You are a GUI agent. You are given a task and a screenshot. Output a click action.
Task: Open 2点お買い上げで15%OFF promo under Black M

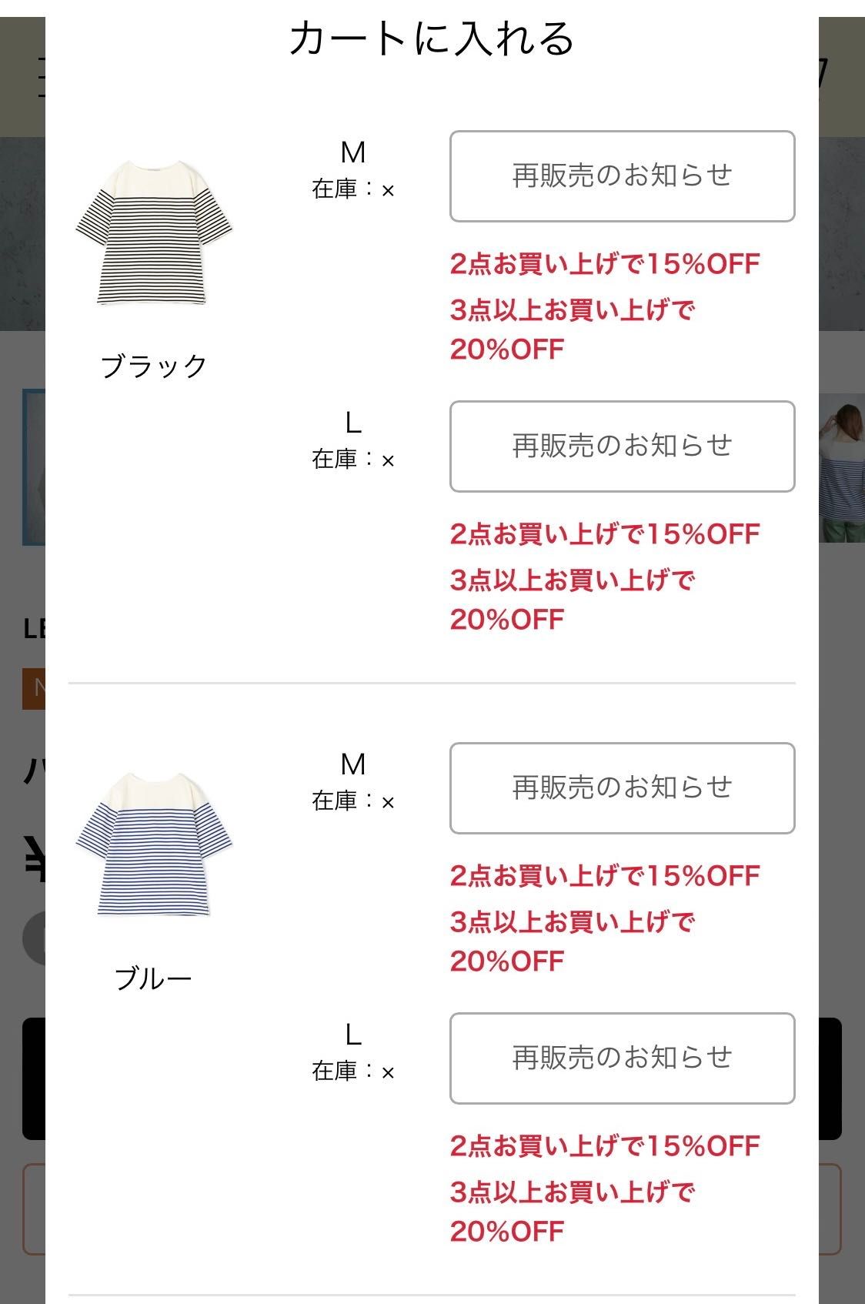click(605, 264)
